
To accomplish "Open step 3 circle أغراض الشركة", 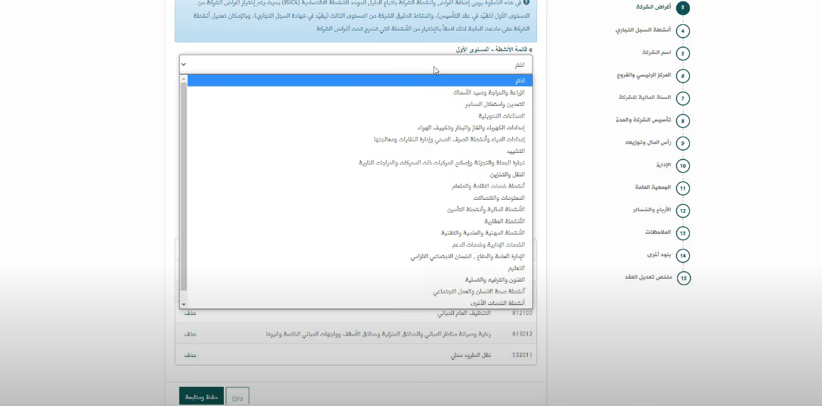I will tap(682, 8).
